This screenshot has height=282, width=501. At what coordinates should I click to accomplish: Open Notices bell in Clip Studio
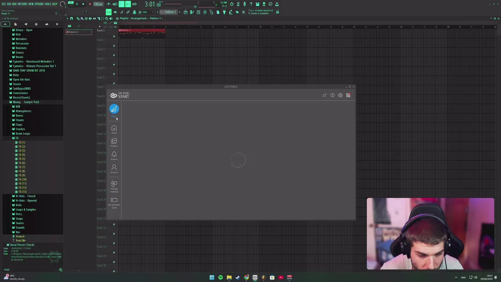[x=114, y=155]
